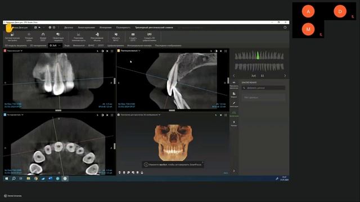The height and width of the screenshot is (202, 360).
Task: Click the findings search input field
Action: pyautogui.click(x=264, y=88)
